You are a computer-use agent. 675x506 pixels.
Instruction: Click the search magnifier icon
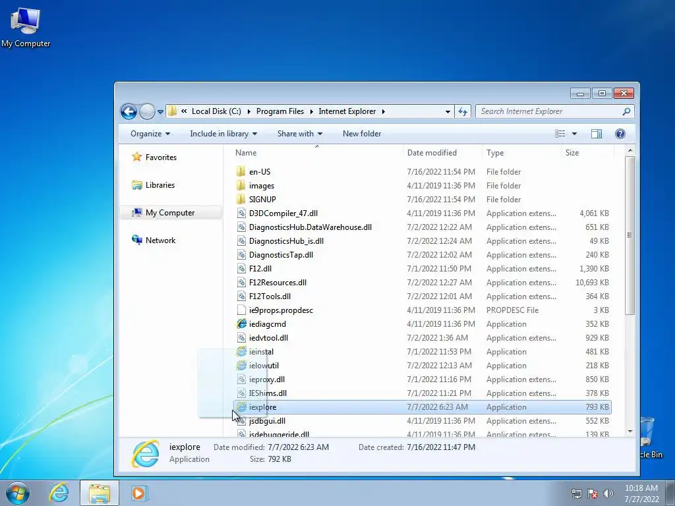pyautogui.click(x=626, y=111)
